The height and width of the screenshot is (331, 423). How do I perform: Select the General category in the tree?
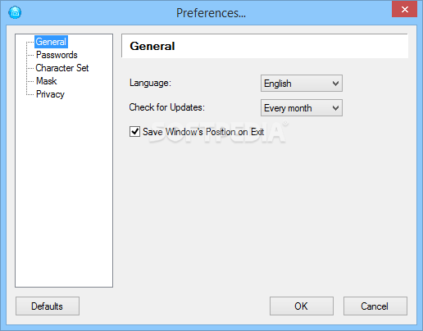tap(51, 42)
